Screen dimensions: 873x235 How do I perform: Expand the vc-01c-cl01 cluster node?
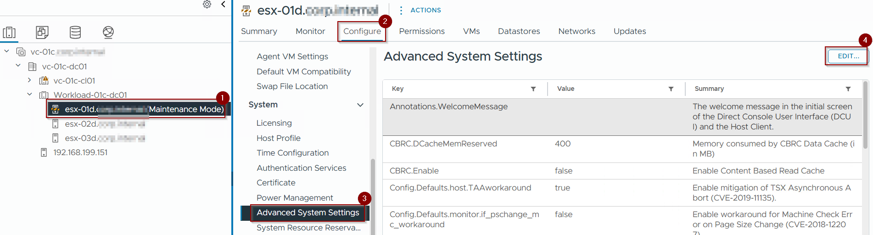click(29, 80)
